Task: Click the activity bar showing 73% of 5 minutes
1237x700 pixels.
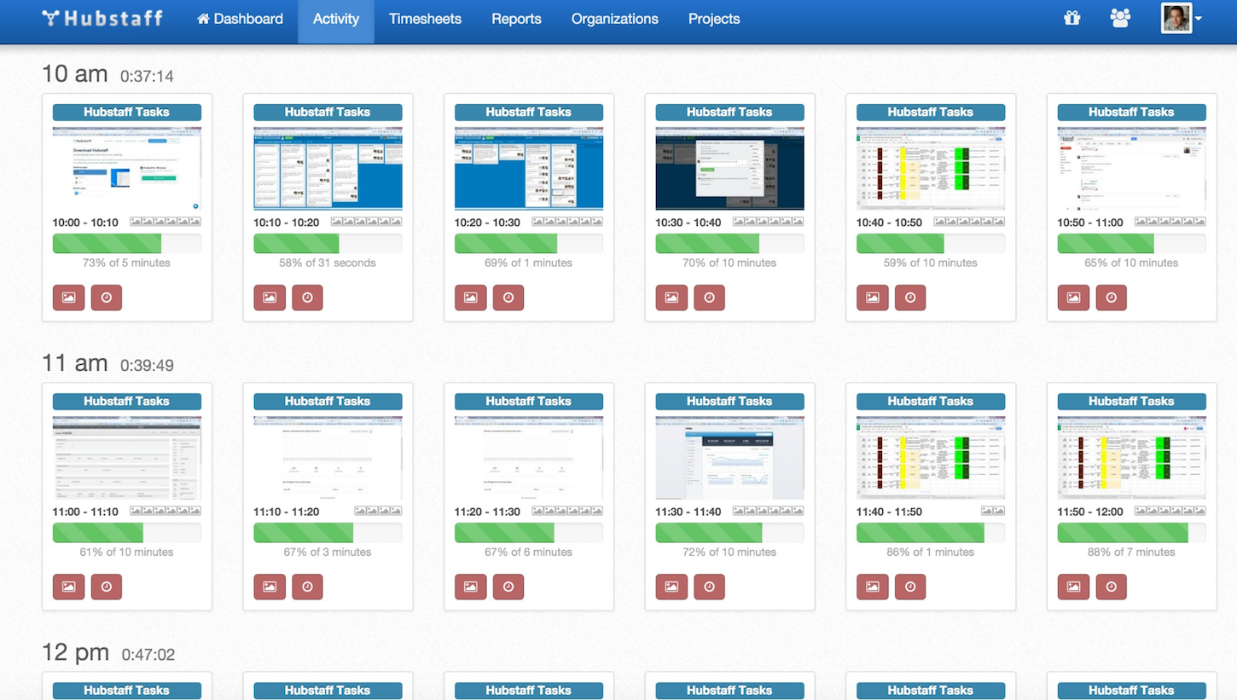Action: point(127,244)
